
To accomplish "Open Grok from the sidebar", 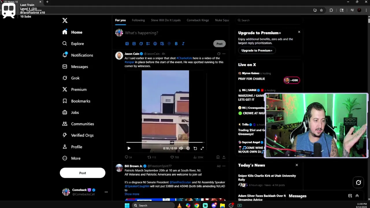I will coord(71,78).
